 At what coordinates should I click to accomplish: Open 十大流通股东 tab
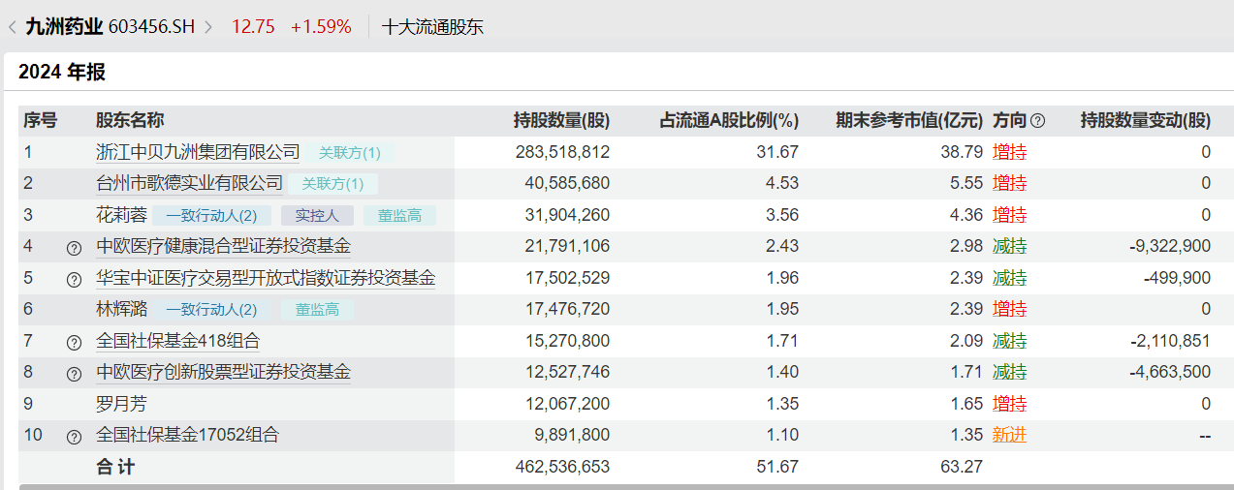point(432,27)
